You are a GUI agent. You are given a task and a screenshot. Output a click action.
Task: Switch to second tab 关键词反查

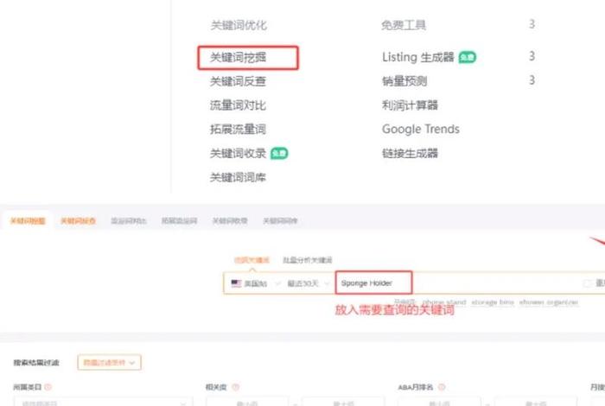[x=78, y=221]
